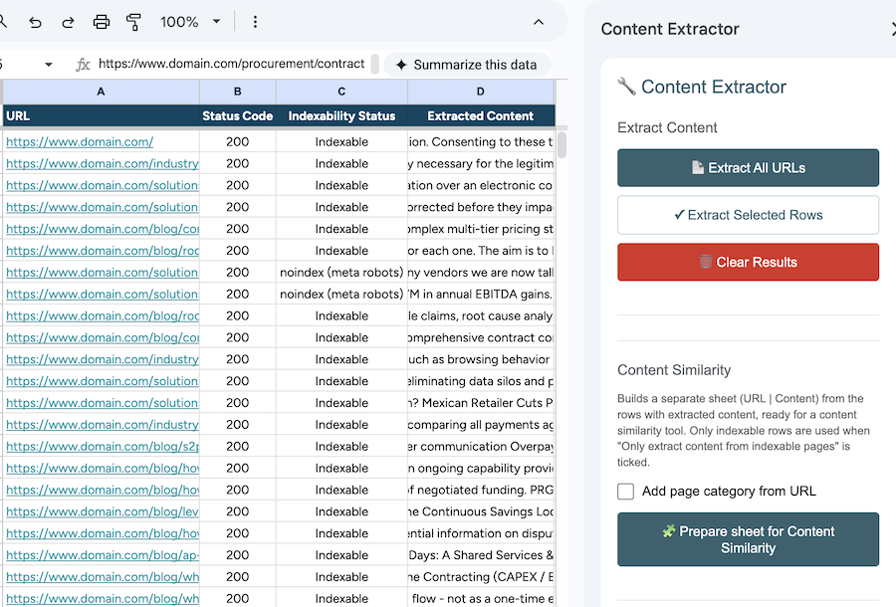Click the formula bar input
Viewport: 896px width, 607px height.
[x=231, y=64]
